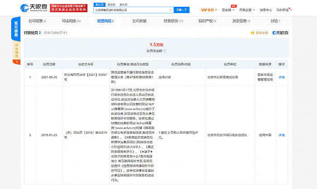Open the 公司发展 tab
Image resolution: width=317 pixels, height=189 pixels.
tap(139, 21)
